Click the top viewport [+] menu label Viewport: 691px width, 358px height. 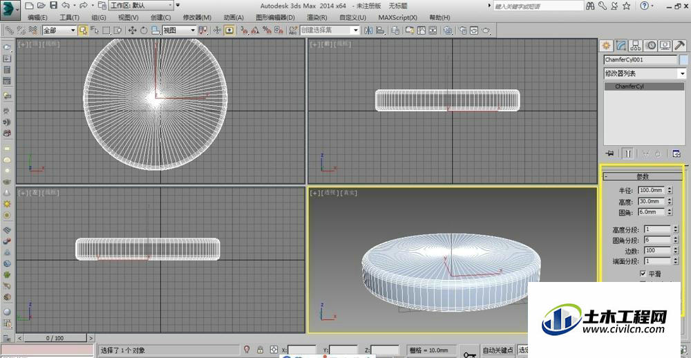22,44
